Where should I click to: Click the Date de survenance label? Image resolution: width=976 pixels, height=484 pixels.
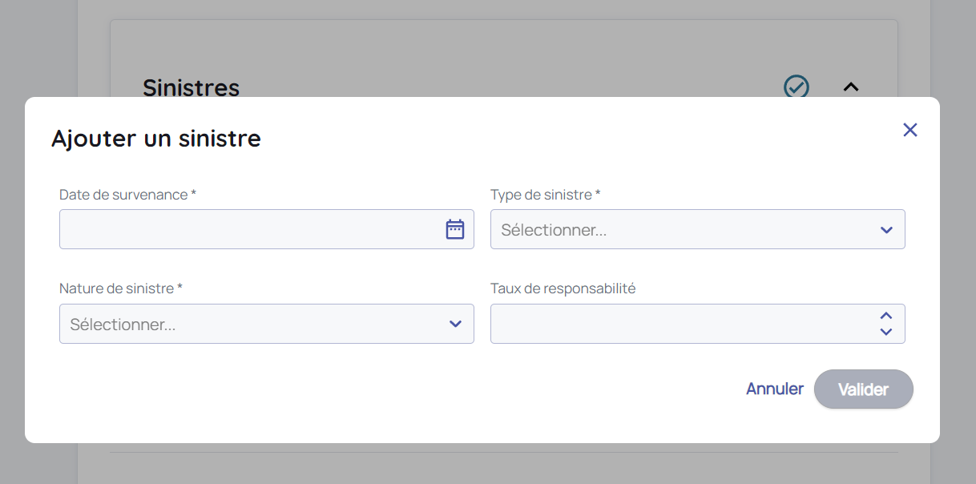point(127,195)
